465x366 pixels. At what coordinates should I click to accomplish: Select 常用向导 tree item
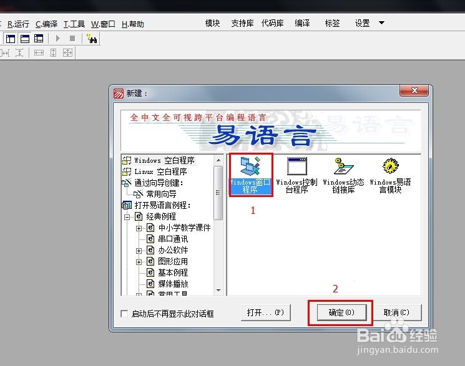[161, 194]
